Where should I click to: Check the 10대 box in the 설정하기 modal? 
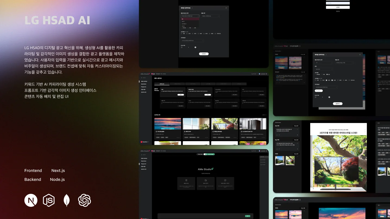click(x=315, y=80)
